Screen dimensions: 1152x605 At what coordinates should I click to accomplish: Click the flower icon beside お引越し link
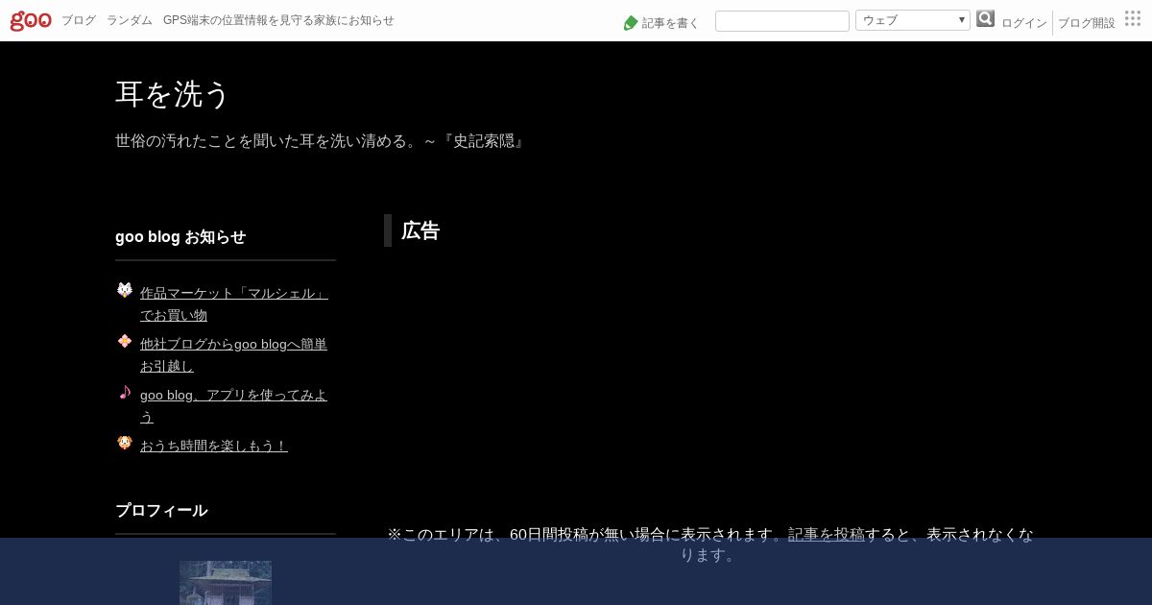pyautogui.click(x=125, y=341)
